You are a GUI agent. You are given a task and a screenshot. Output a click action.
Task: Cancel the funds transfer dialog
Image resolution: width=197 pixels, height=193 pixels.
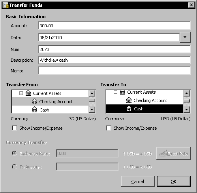(x=138, y=182)
